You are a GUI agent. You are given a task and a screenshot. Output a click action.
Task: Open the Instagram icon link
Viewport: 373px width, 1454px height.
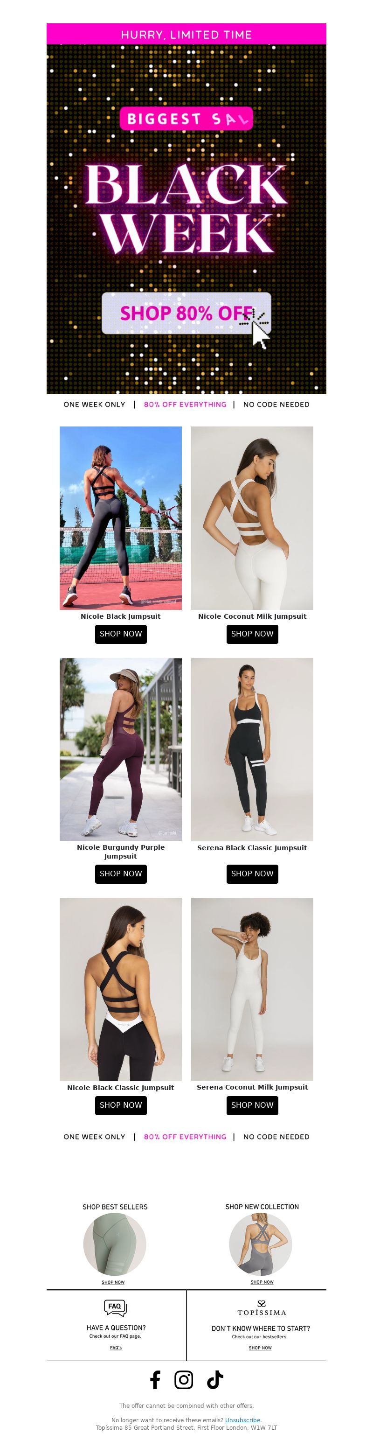click(x=183, y=1379)
